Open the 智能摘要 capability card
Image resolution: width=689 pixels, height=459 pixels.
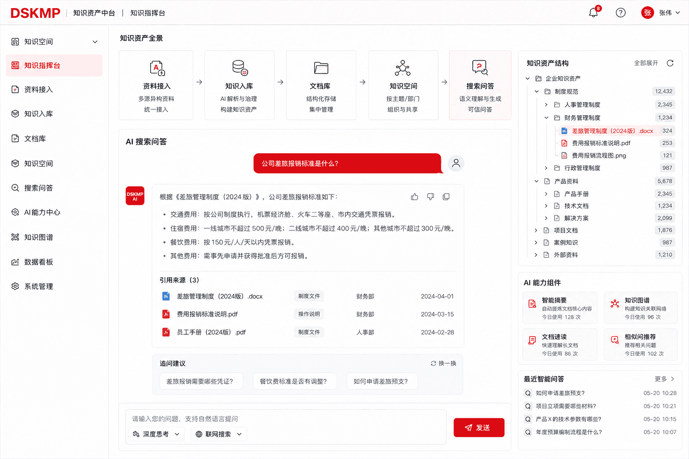coord(560,308)
